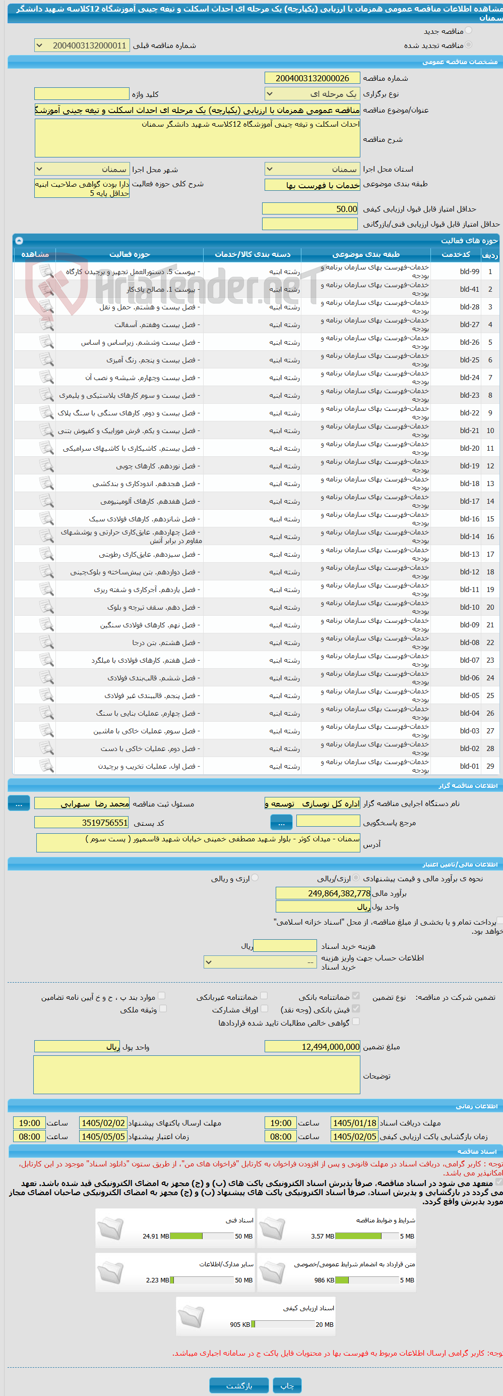Toggle the فیش بانکی (وجه نقد) checkbox
Image resolution: width=503 pixels, height=1396 pixels.
pyautogui.click(x=356, y=1009)
